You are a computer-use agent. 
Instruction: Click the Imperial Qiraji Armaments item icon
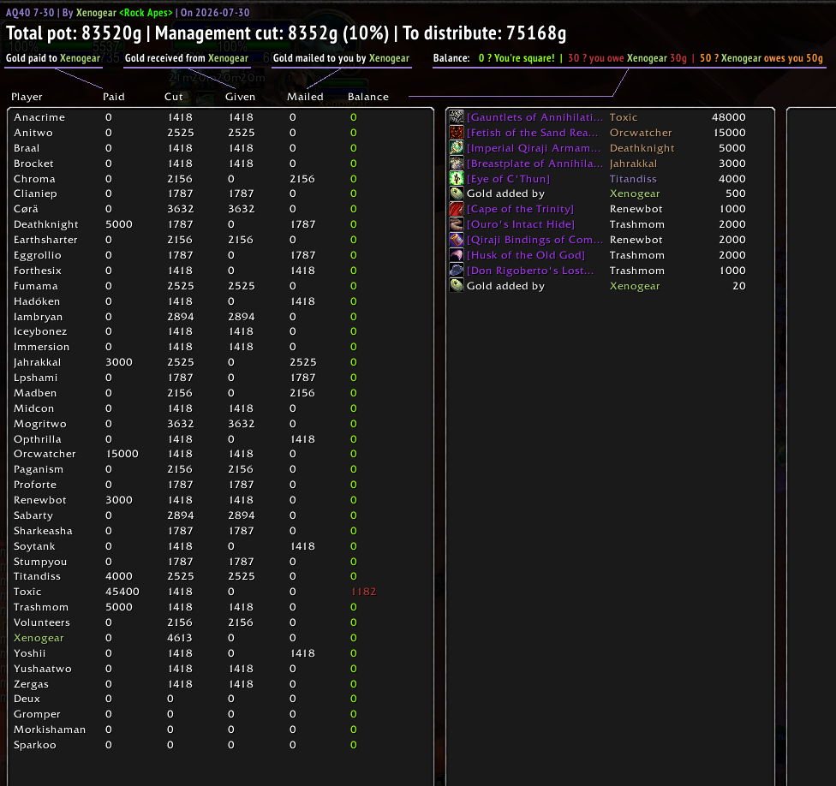pos(457,147)
